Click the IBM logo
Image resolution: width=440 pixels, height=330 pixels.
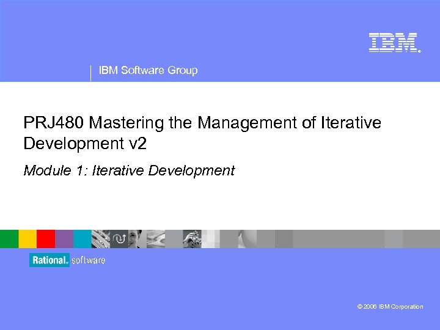pos(395,42)
